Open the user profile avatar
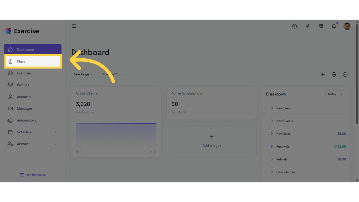359x202 pixels. [x=347, y=26]
